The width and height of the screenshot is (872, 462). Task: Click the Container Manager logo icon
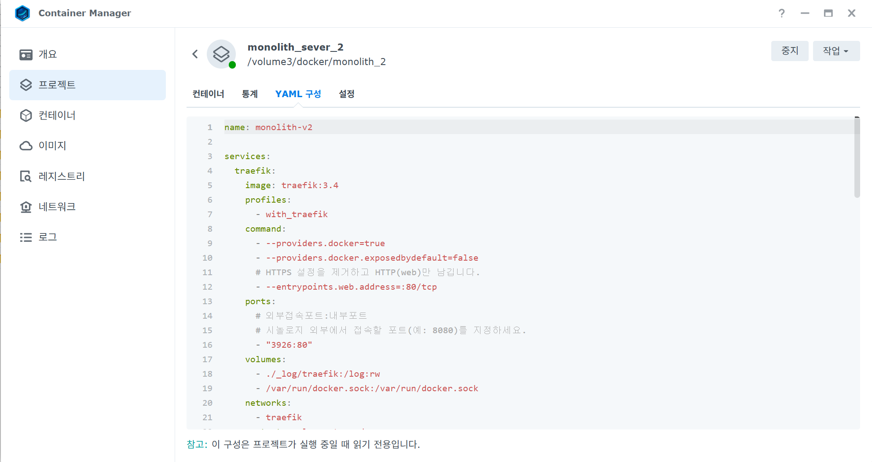tap(22, 13)
